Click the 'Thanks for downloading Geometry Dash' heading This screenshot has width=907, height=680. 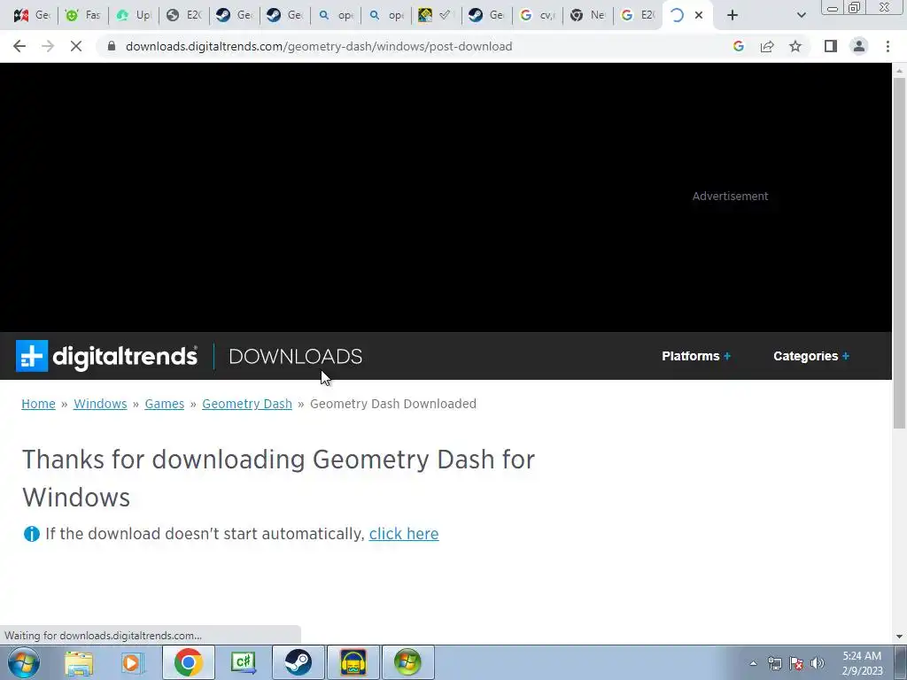[278, 478]
